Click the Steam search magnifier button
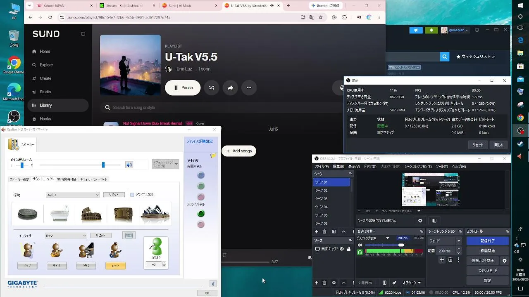This screenshot has height=297, width=529. point(444,57)
